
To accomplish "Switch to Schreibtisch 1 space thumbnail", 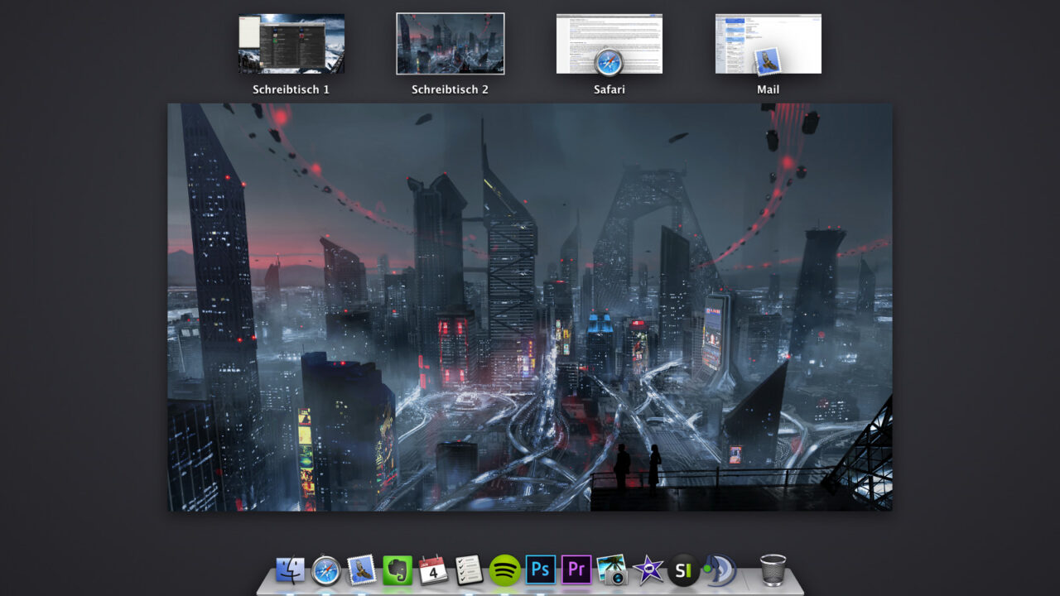I will tap(291, 44).
